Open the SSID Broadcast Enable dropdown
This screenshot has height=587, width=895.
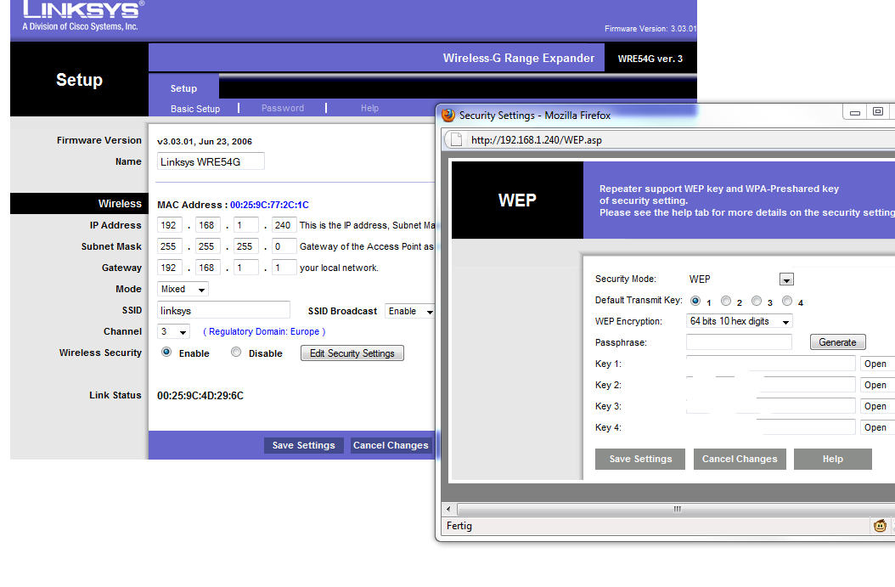point(410,311)
